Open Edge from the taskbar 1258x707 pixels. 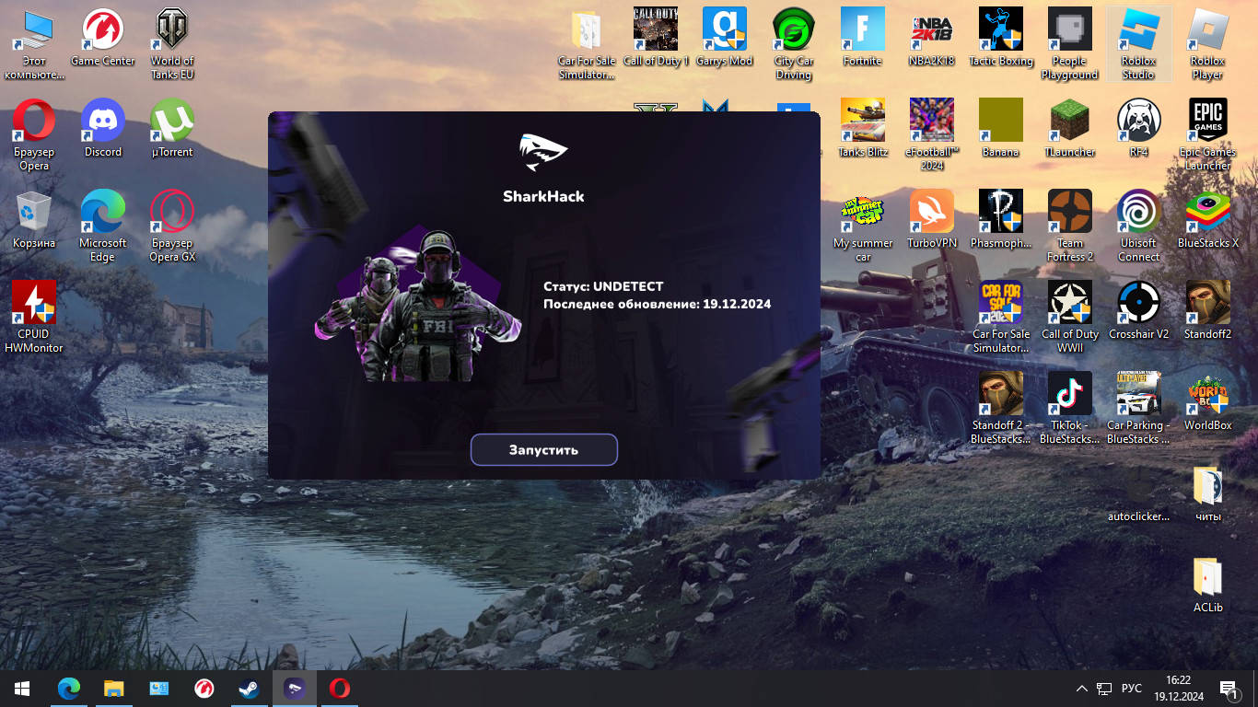coord(69,689)
